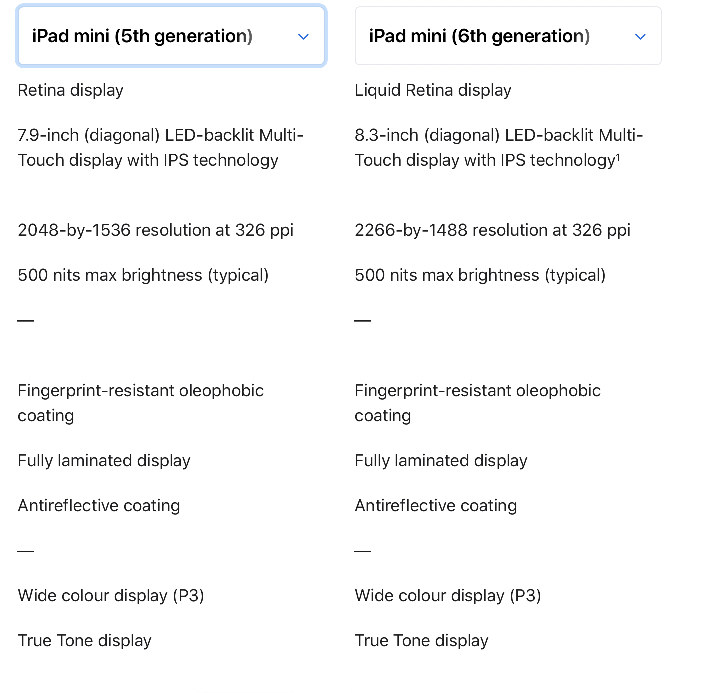The width and height of the screenshot is (702, 693).
Task: Click the Retina display heading for 5th generation
Action: pos(70,90)
